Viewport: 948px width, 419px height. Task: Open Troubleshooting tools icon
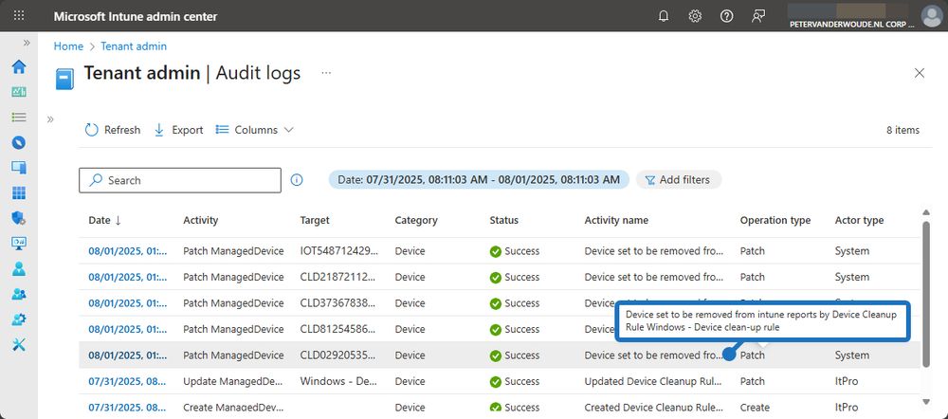(19, 345)
